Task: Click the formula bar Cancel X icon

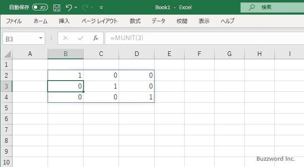Action: point(66,38)
